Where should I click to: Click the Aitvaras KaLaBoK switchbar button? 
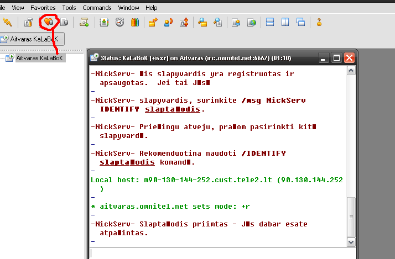point(32,39)
